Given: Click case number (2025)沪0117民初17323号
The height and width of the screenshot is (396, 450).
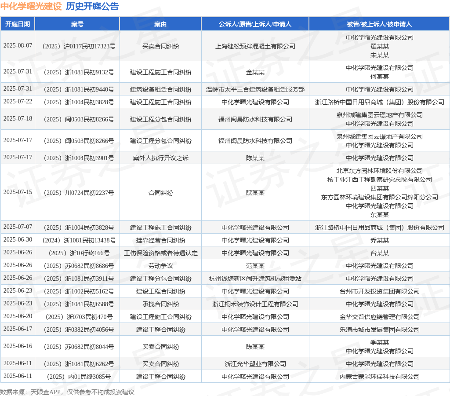Looking at the screenshot, I should click(79, 46).
